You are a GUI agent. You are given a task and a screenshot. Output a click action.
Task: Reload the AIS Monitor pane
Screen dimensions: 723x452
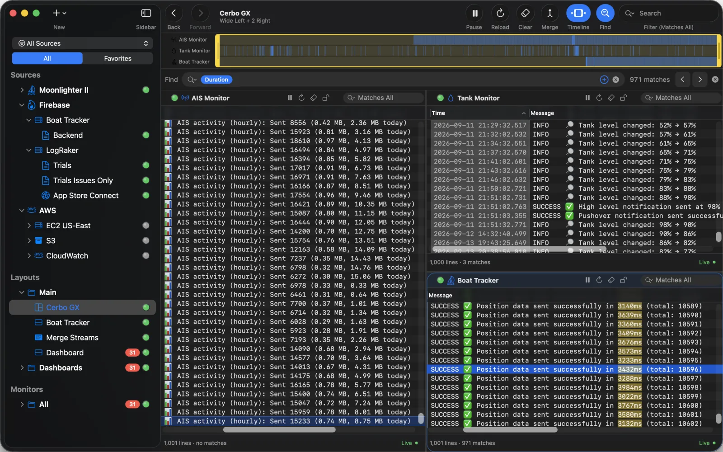point(301,98)
